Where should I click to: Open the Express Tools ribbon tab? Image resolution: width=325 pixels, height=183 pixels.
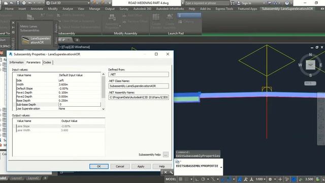click(224, 9)
